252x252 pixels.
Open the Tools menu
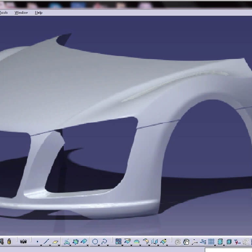(4, 12)
